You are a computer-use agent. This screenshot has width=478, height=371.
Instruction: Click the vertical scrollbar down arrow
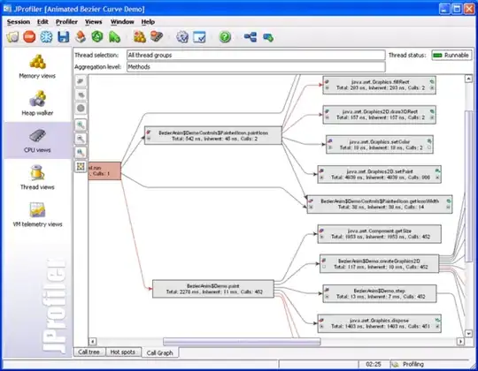point(468,333)
